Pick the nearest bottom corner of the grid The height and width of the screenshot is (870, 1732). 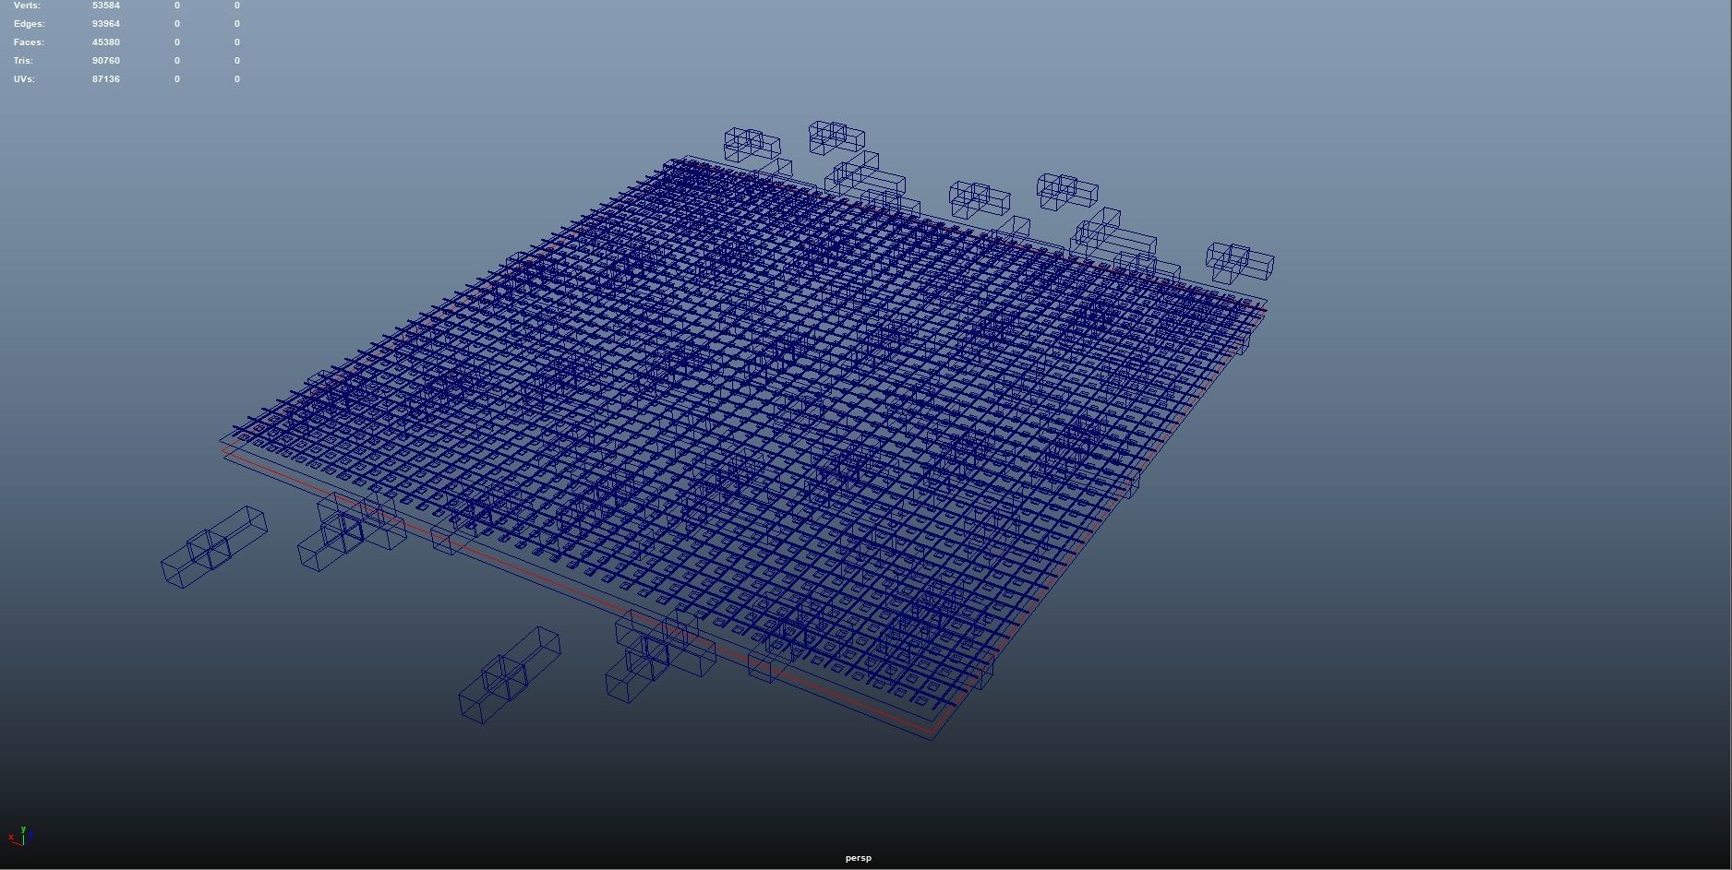click(x=932, y=735)
